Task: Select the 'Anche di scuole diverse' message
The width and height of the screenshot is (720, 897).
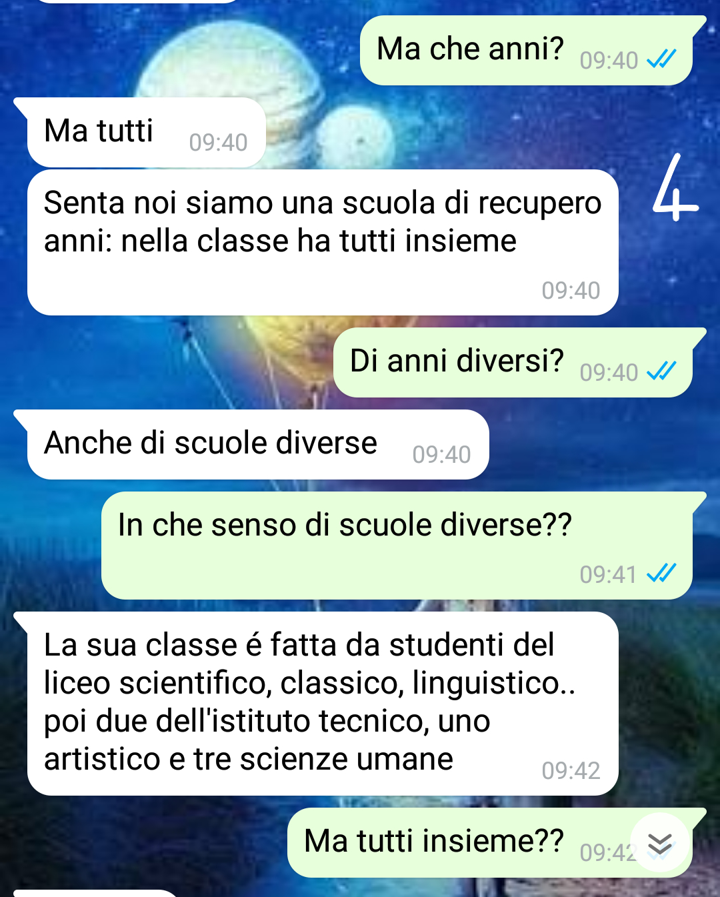Action: tap(257, 444)
